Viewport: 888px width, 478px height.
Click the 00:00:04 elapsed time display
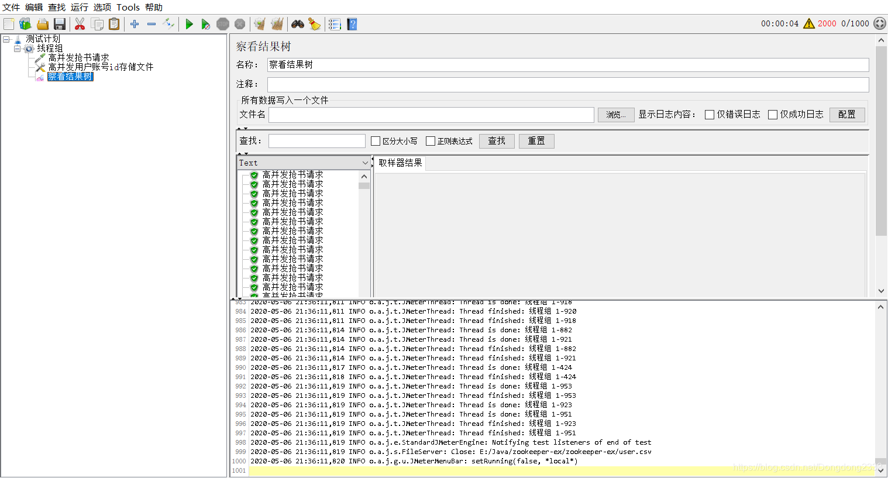(x=780, y=23)
